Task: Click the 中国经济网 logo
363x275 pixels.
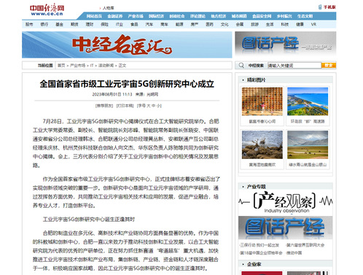Action: coord(47,10)
